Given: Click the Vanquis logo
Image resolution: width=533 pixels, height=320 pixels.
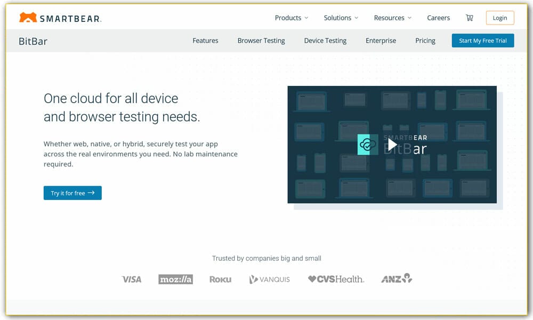Looking at the screenshot, I should point(270,279).
